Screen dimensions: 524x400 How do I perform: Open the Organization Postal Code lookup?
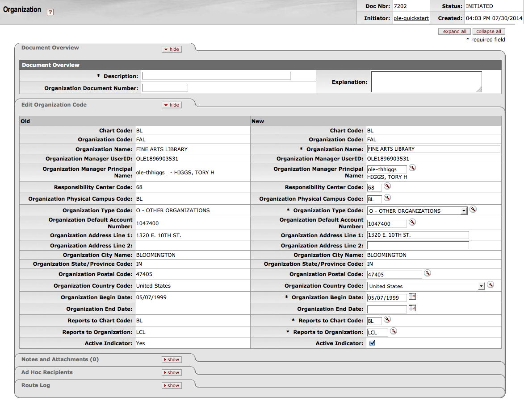(428, 273)
